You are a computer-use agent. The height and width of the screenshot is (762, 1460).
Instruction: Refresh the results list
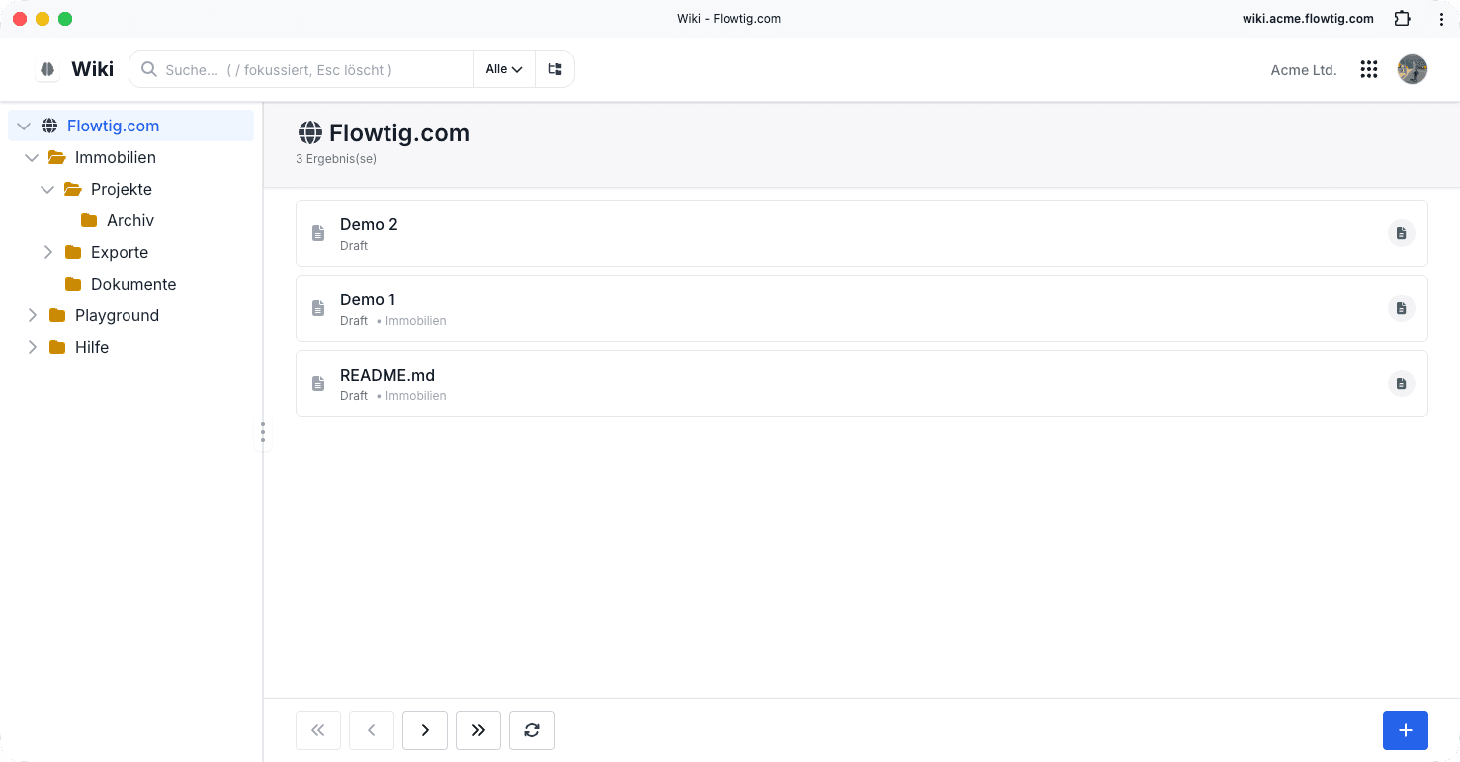coord(532,730)
